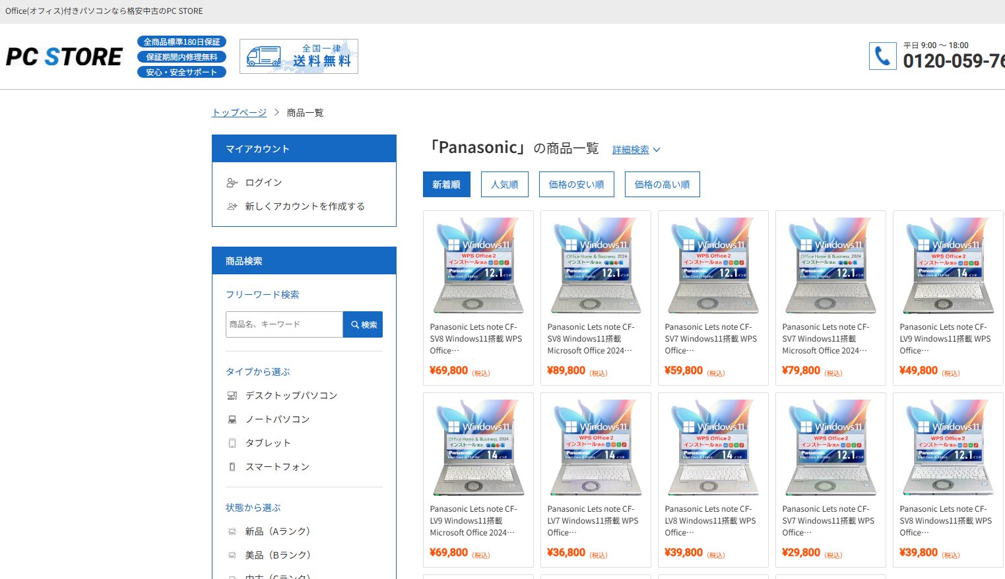Sort by 価格の高い順
Screen dimensions: 1005x579
[663, 185]
